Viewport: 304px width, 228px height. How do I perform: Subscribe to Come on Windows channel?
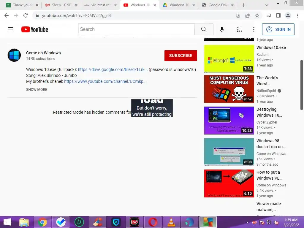pyautogui.click(x=181, y=56)
